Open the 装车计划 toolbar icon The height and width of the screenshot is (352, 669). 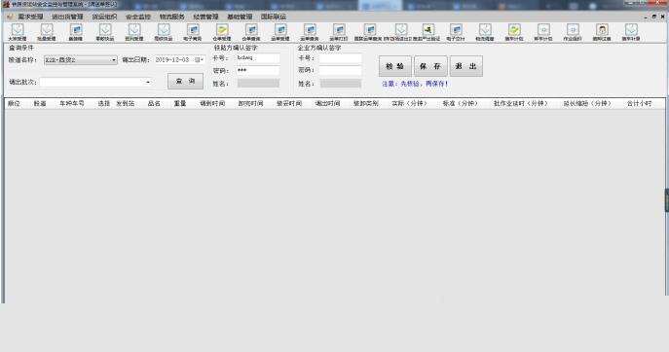pos(514,32)
